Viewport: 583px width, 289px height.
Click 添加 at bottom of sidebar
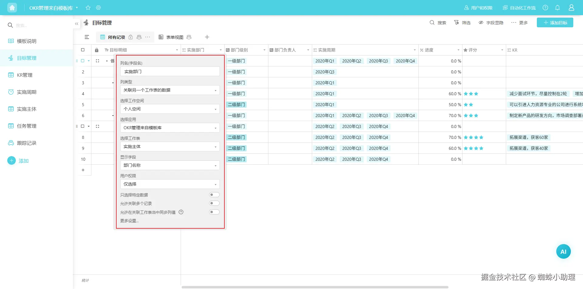coord(18,161)
